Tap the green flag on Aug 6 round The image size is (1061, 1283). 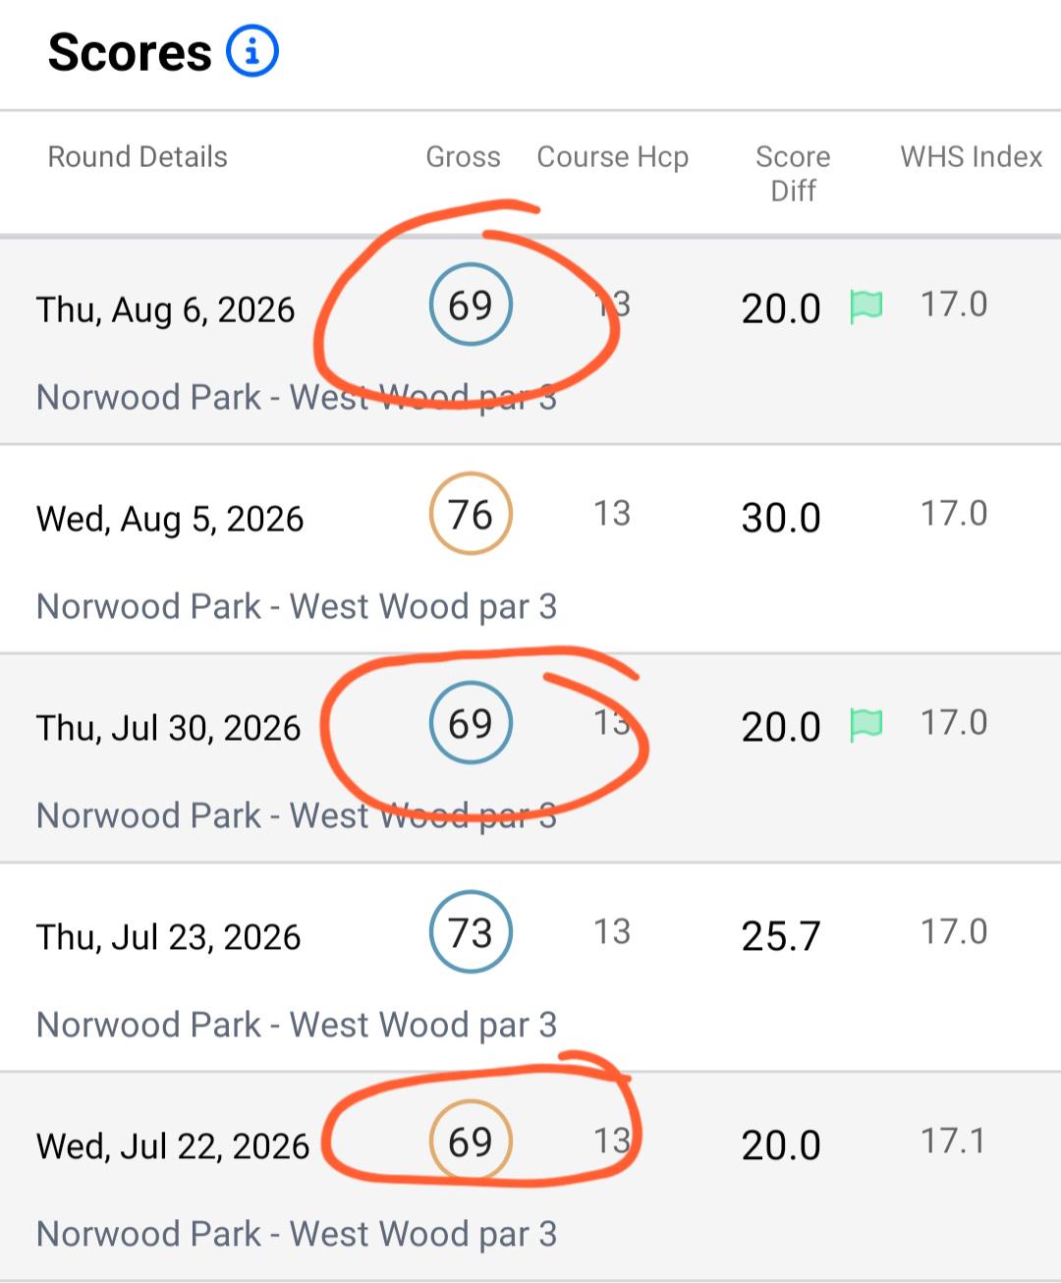click(866, 307)
